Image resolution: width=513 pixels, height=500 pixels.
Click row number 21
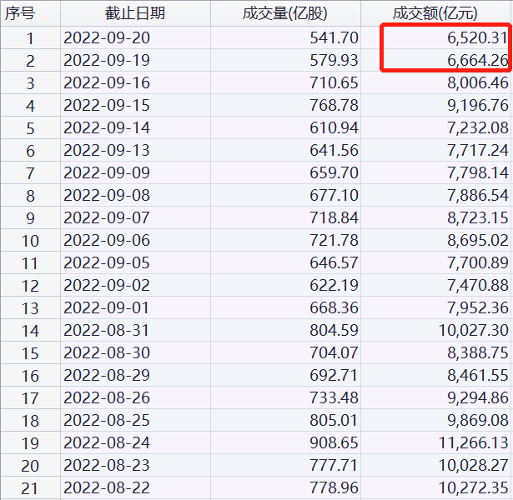(30, 488)
